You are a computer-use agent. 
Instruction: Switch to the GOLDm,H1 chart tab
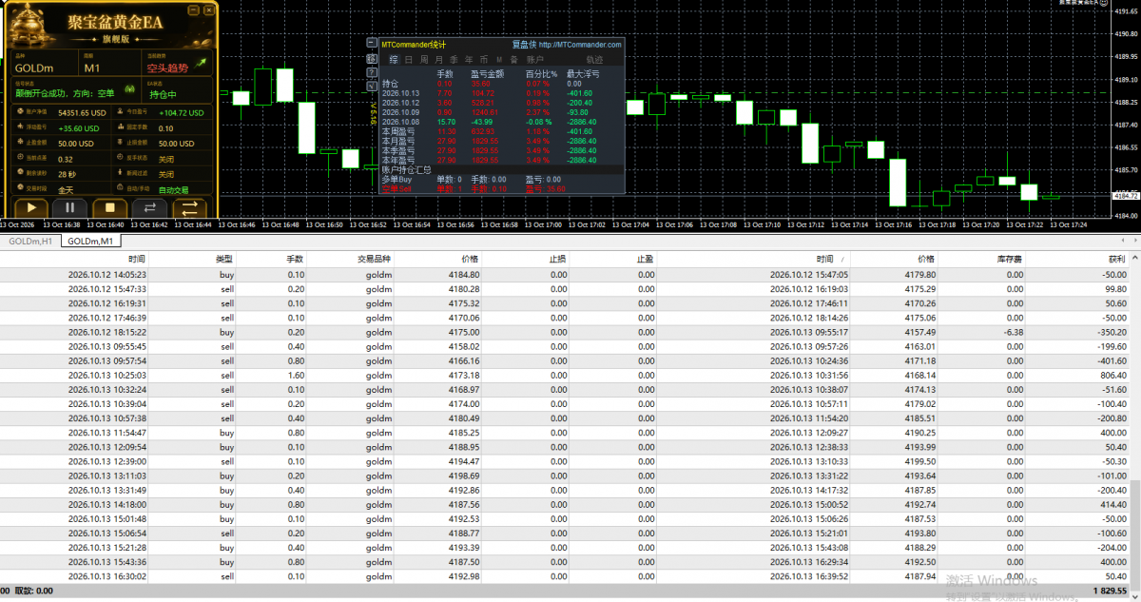pos(31,242)
